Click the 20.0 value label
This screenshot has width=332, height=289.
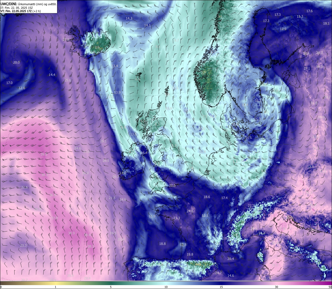(x=16, y=62)
